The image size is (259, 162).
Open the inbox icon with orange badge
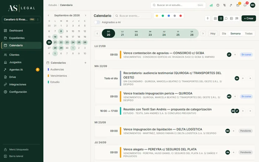coord(238,5)
